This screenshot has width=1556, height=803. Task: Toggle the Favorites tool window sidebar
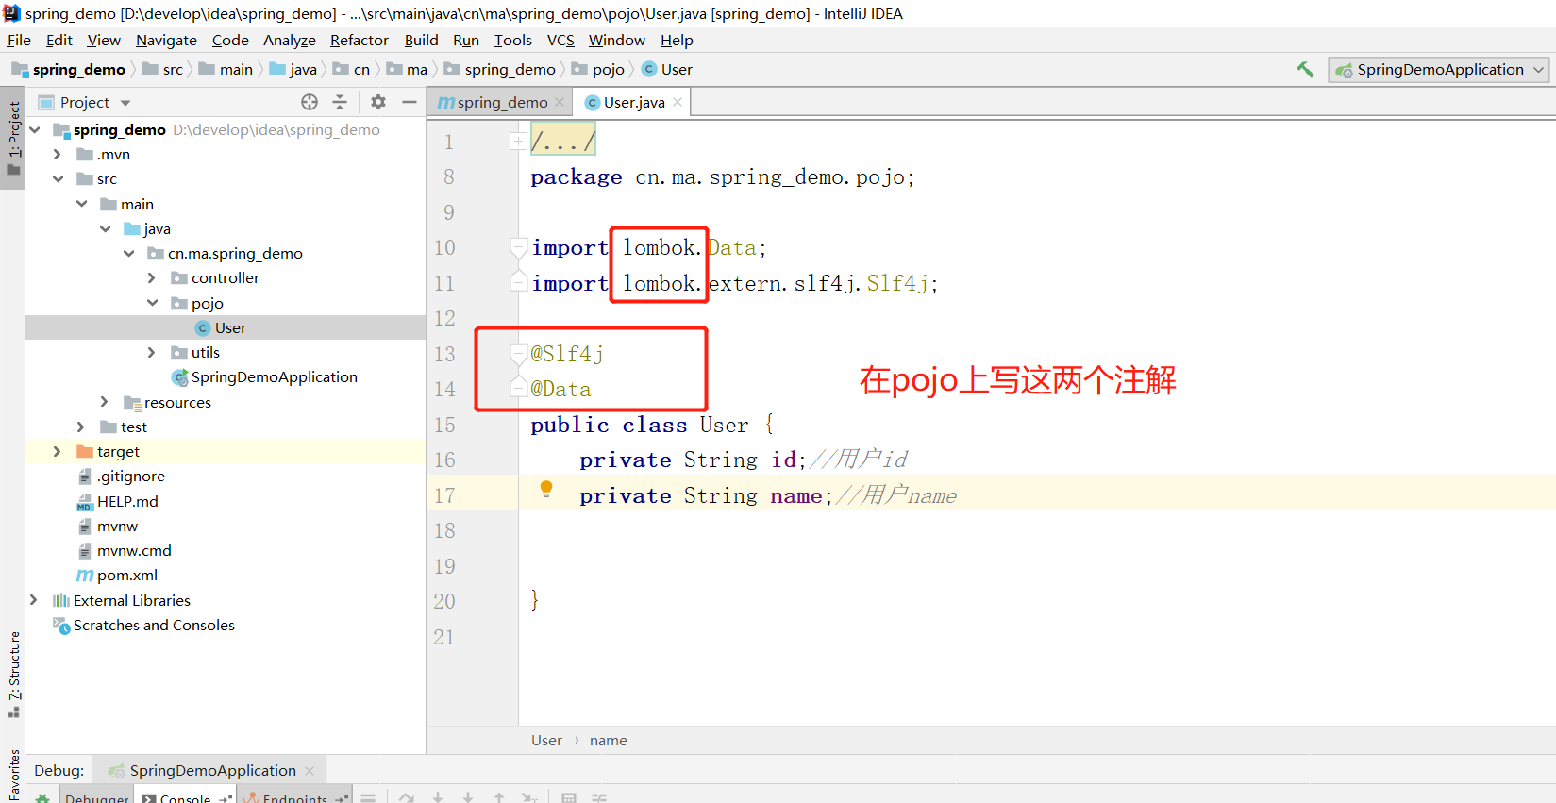click(13, 776)
